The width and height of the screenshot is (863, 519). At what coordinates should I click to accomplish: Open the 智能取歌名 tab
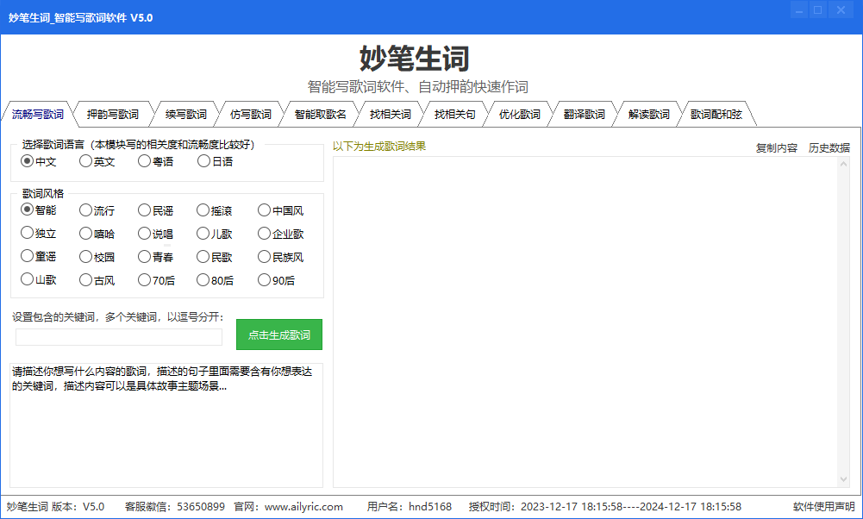click(321, 115)
